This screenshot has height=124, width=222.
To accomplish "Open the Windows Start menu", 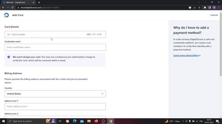I will (x=3, y=121).
